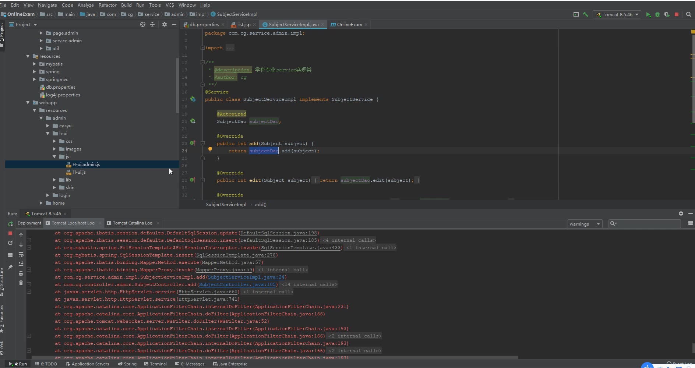Click lightbulb intention icon on line 24
The height and width of the screenshot is (368, 695).
tap(210, 149)
